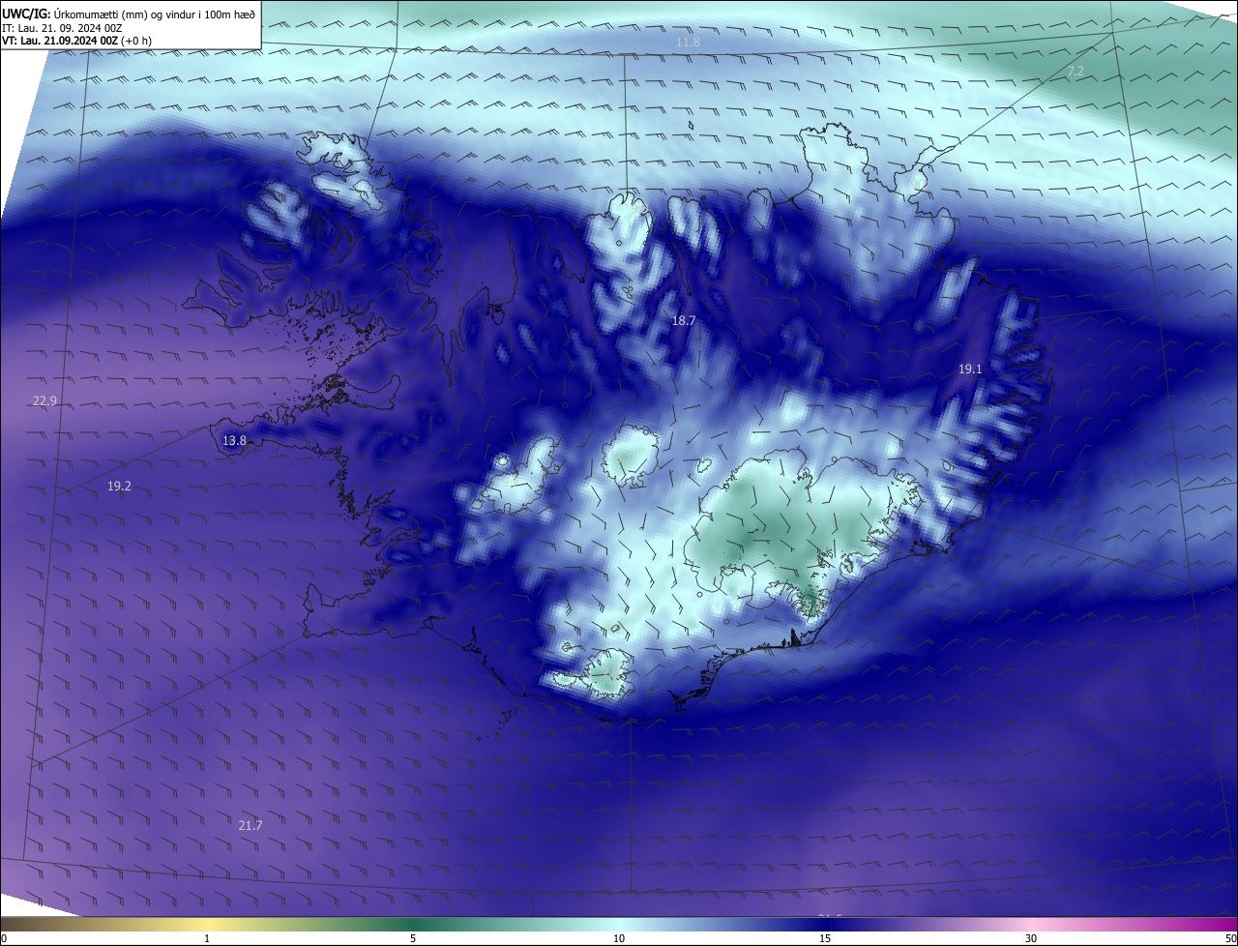Click the 22.9 value label on map
This screenshot has width=1238, height=946.
coord(44,401)
